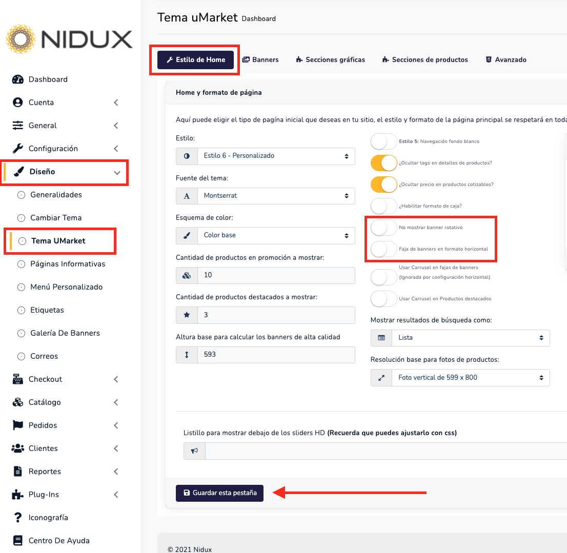Click the star icon beside destacados quantity
Viewport: 567px width, 553px height.
pos(187,315)
